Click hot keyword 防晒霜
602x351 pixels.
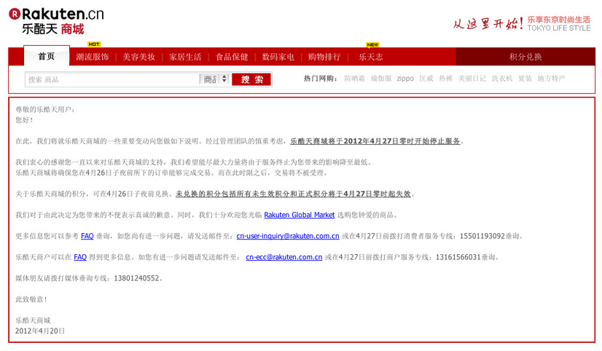[x=354, y=79]
